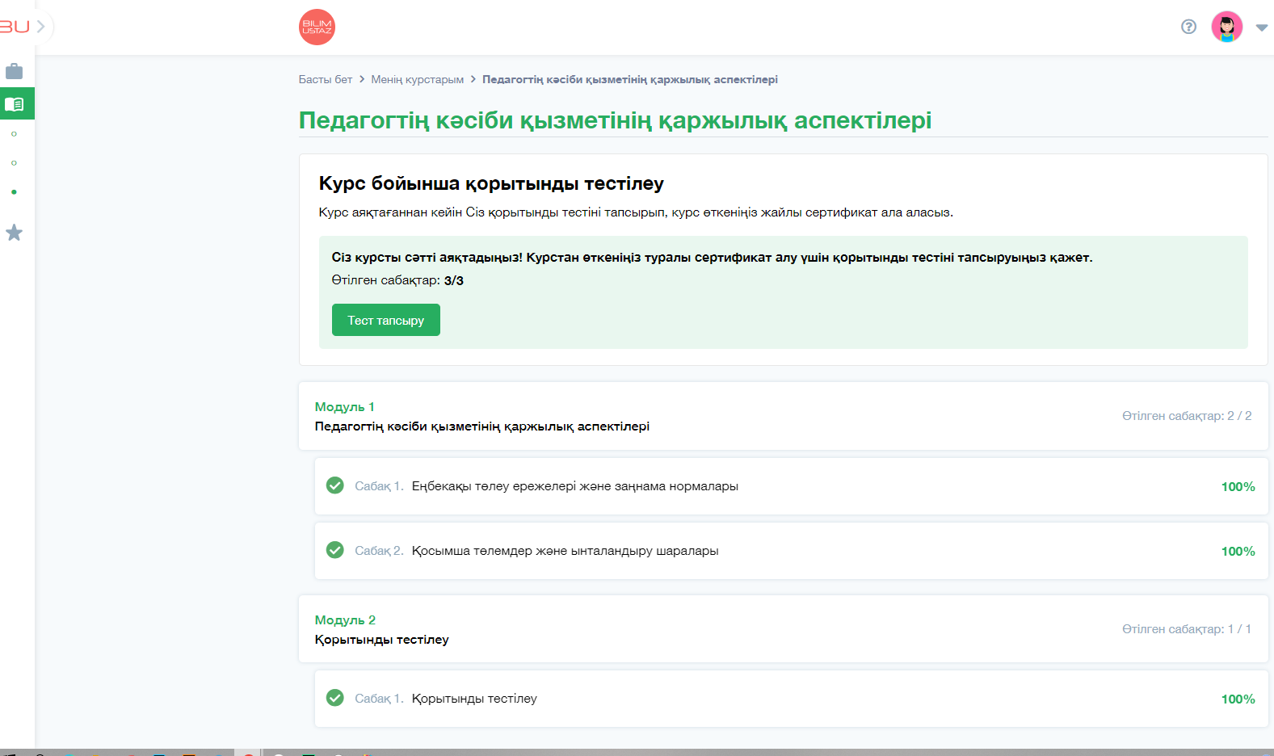Click 100% on the Қорытынды тестілеу lesson row
The image size is (1274, 756).
pos(1238,699)
